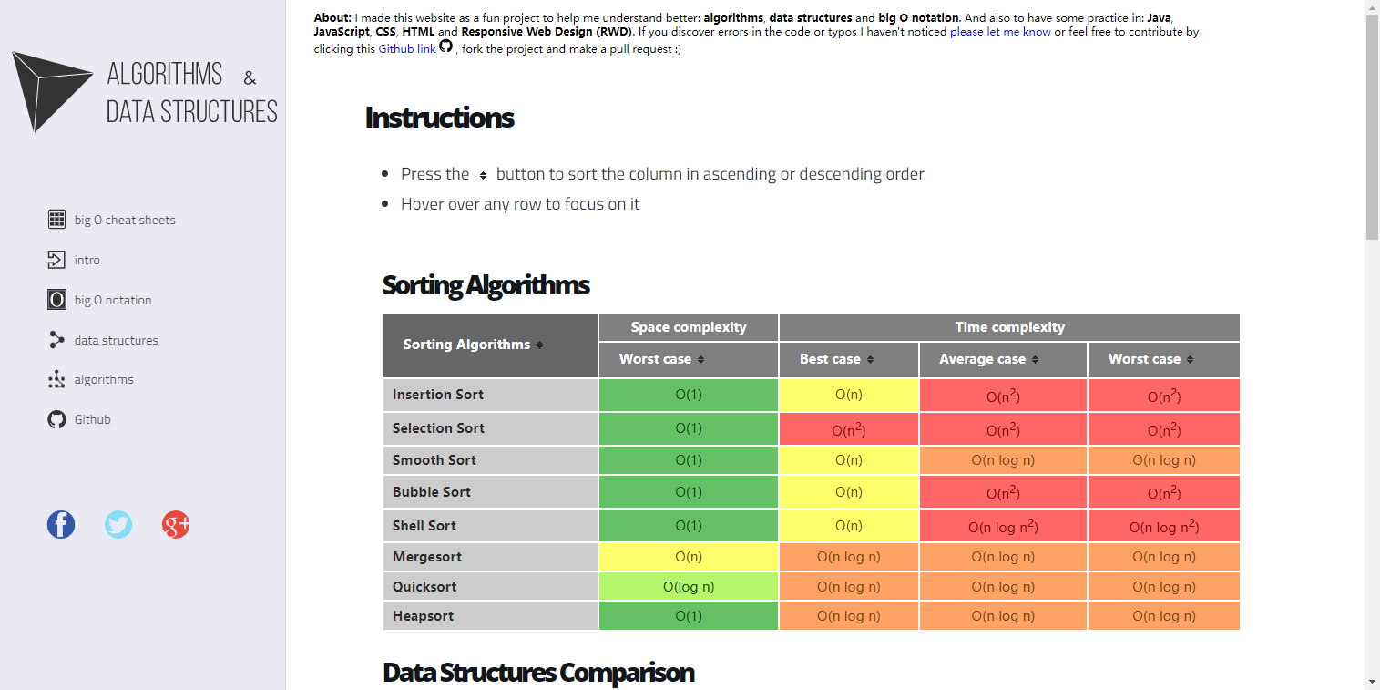This screenshot has height=690, width=1380.
Task: Share via the Twitter bird icon
Action: [118, 524]
